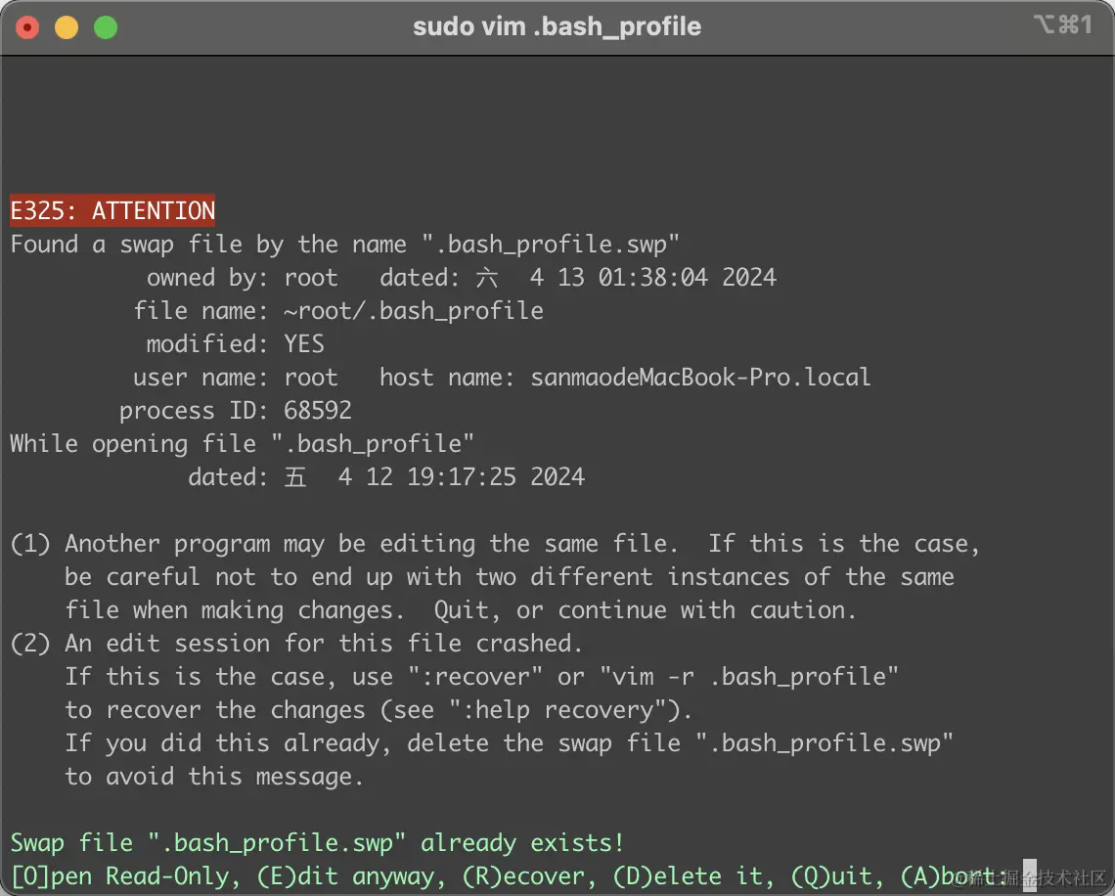Click the green "Swap file already exists!" message
The image size is (1115, 896).
[317, 842]
